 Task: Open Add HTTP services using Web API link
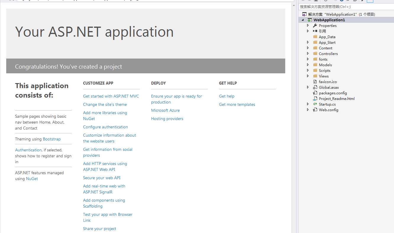click(105, 166)
